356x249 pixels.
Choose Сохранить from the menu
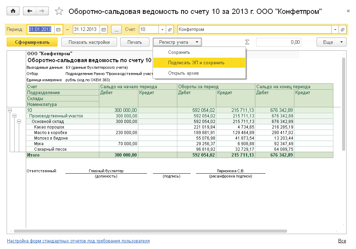point(199,52)
